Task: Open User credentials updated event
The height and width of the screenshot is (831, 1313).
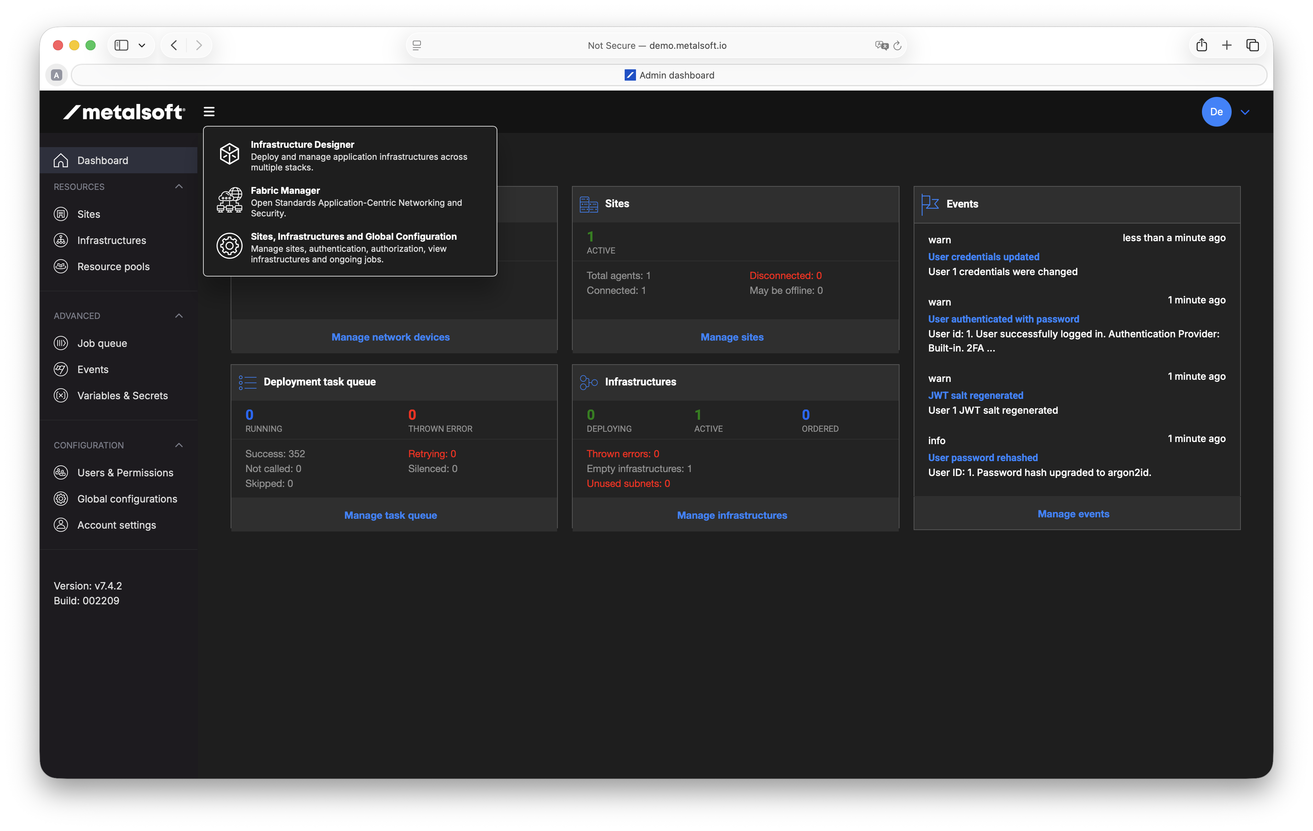Action: click(x=984, y=256)
